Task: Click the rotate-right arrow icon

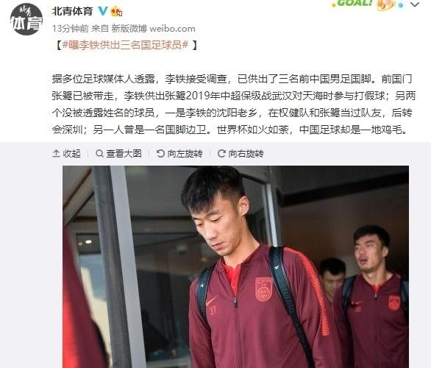Action: point(221,153)
